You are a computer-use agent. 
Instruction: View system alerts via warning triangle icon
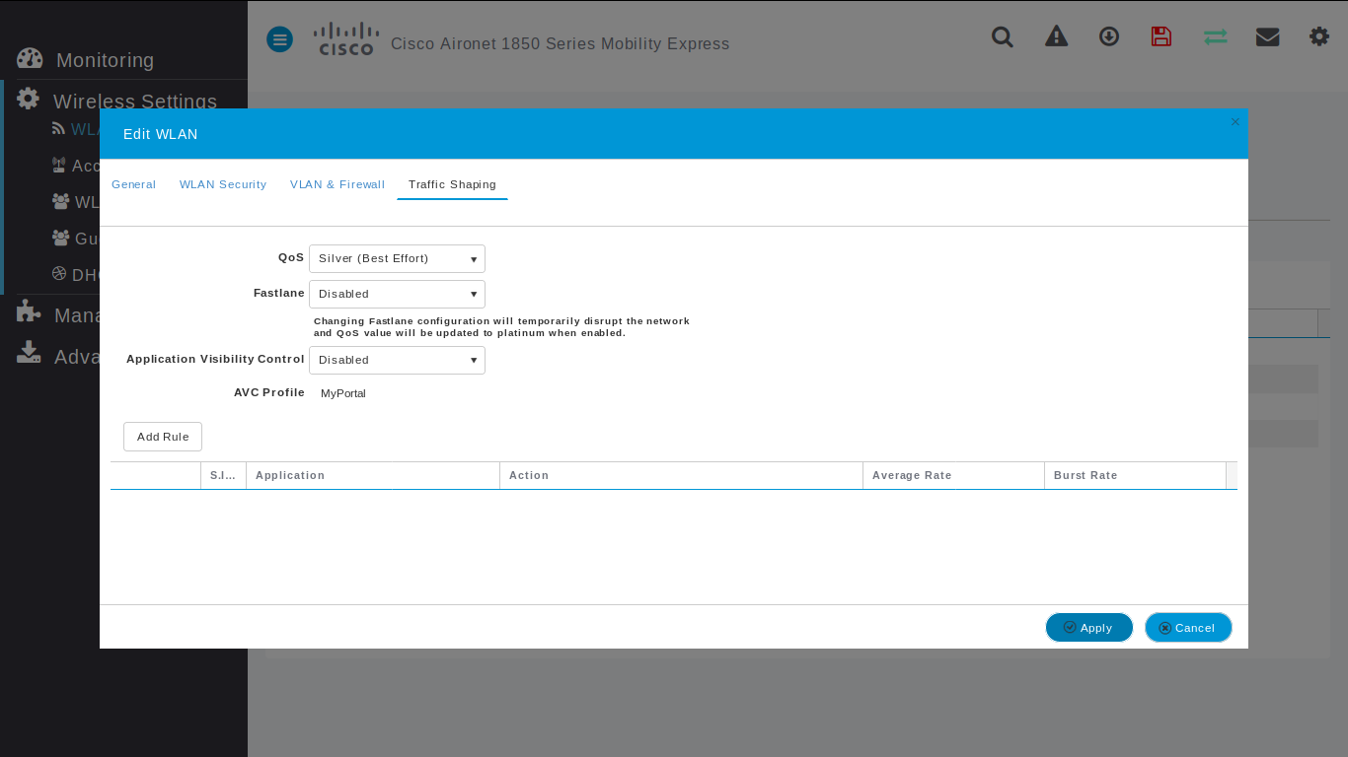(x=1056, y=36)
